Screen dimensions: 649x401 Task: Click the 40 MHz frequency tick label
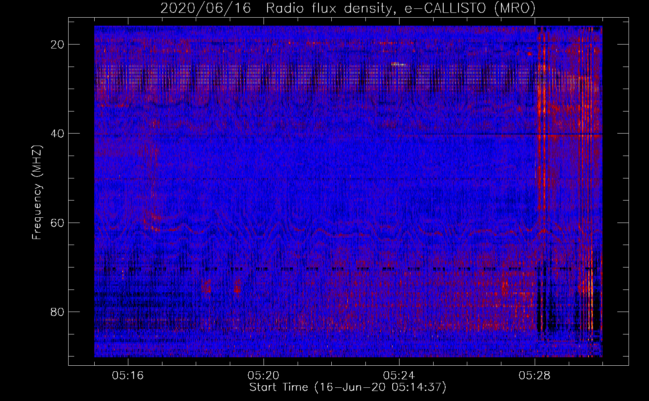click(x=58, y=134)
